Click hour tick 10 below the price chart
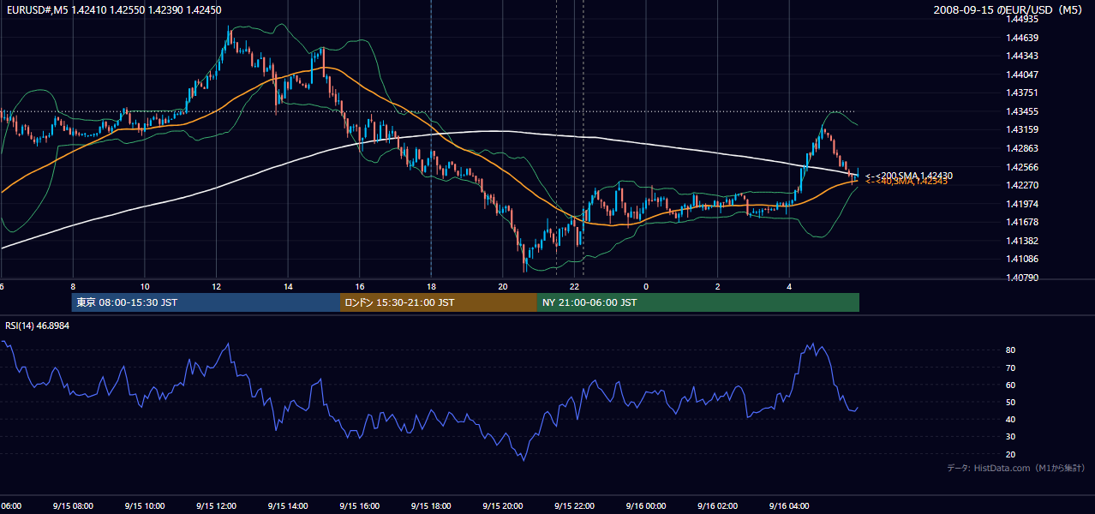 144,287
